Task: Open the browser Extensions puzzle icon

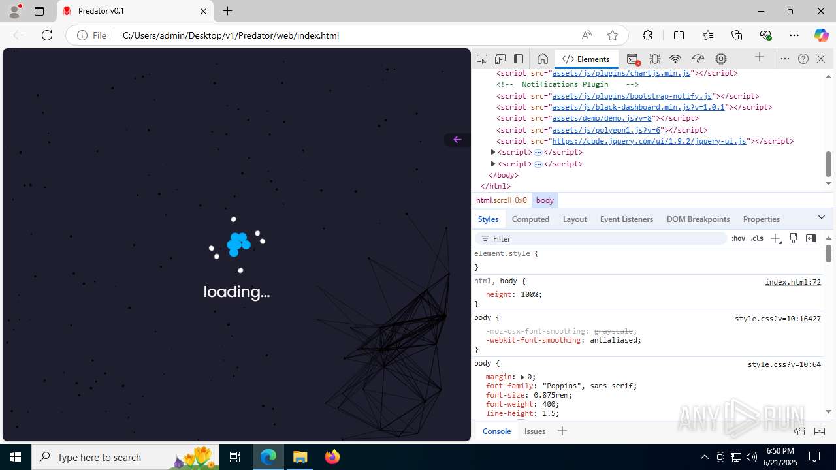Action: click(x=647, y=35)
